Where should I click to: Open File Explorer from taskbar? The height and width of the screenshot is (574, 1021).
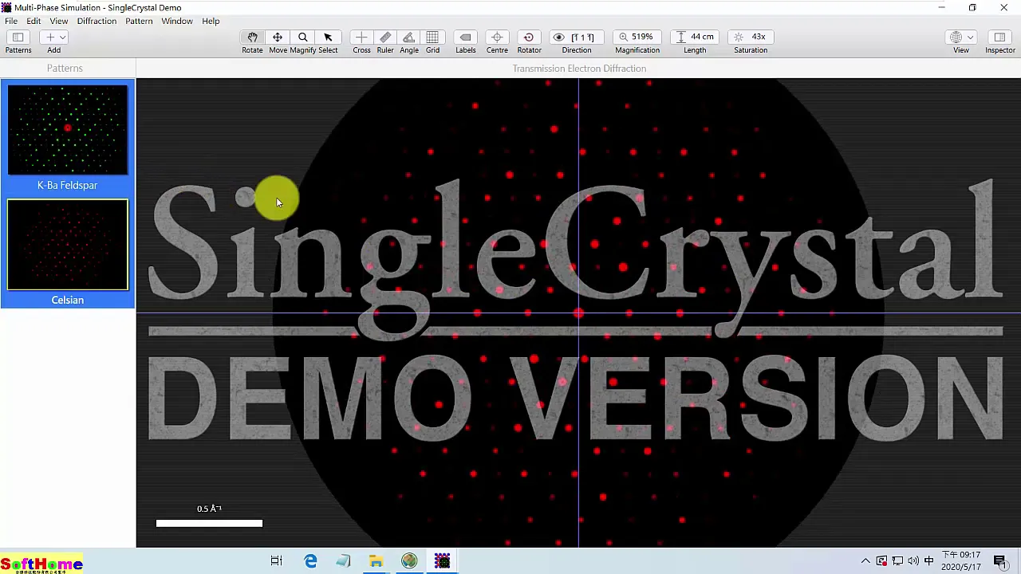(x=376, y=561)
